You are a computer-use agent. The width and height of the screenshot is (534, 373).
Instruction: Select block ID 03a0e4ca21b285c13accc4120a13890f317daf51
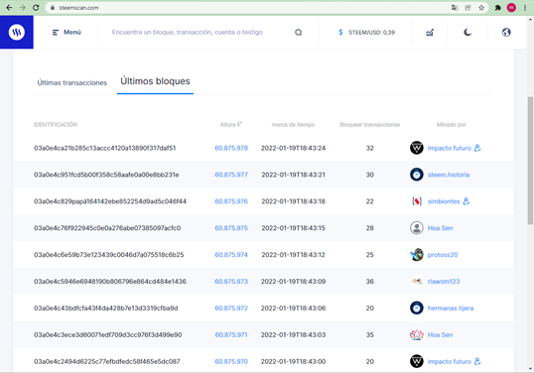tap(105, 148)
